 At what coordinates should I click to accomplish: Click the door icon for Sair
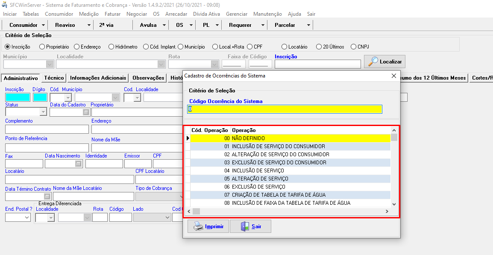pos(244,226)
